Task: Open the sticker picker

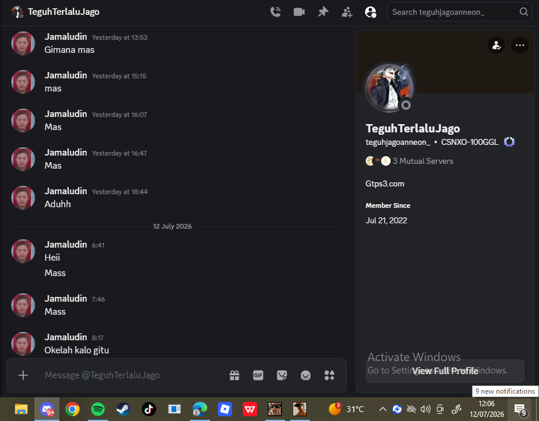Action: (282, 375)
